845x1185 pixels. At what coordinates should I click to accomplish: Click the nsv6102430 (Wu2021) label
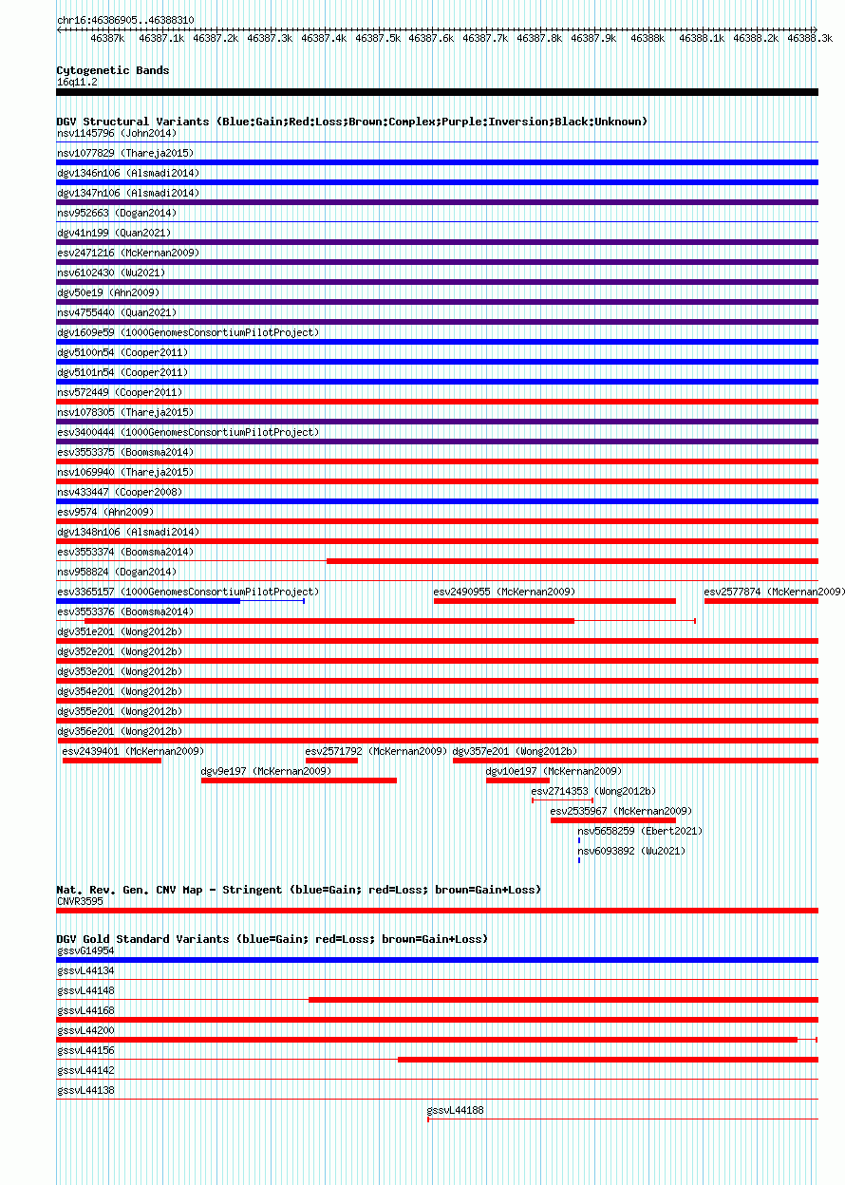[x=111, y=273]
